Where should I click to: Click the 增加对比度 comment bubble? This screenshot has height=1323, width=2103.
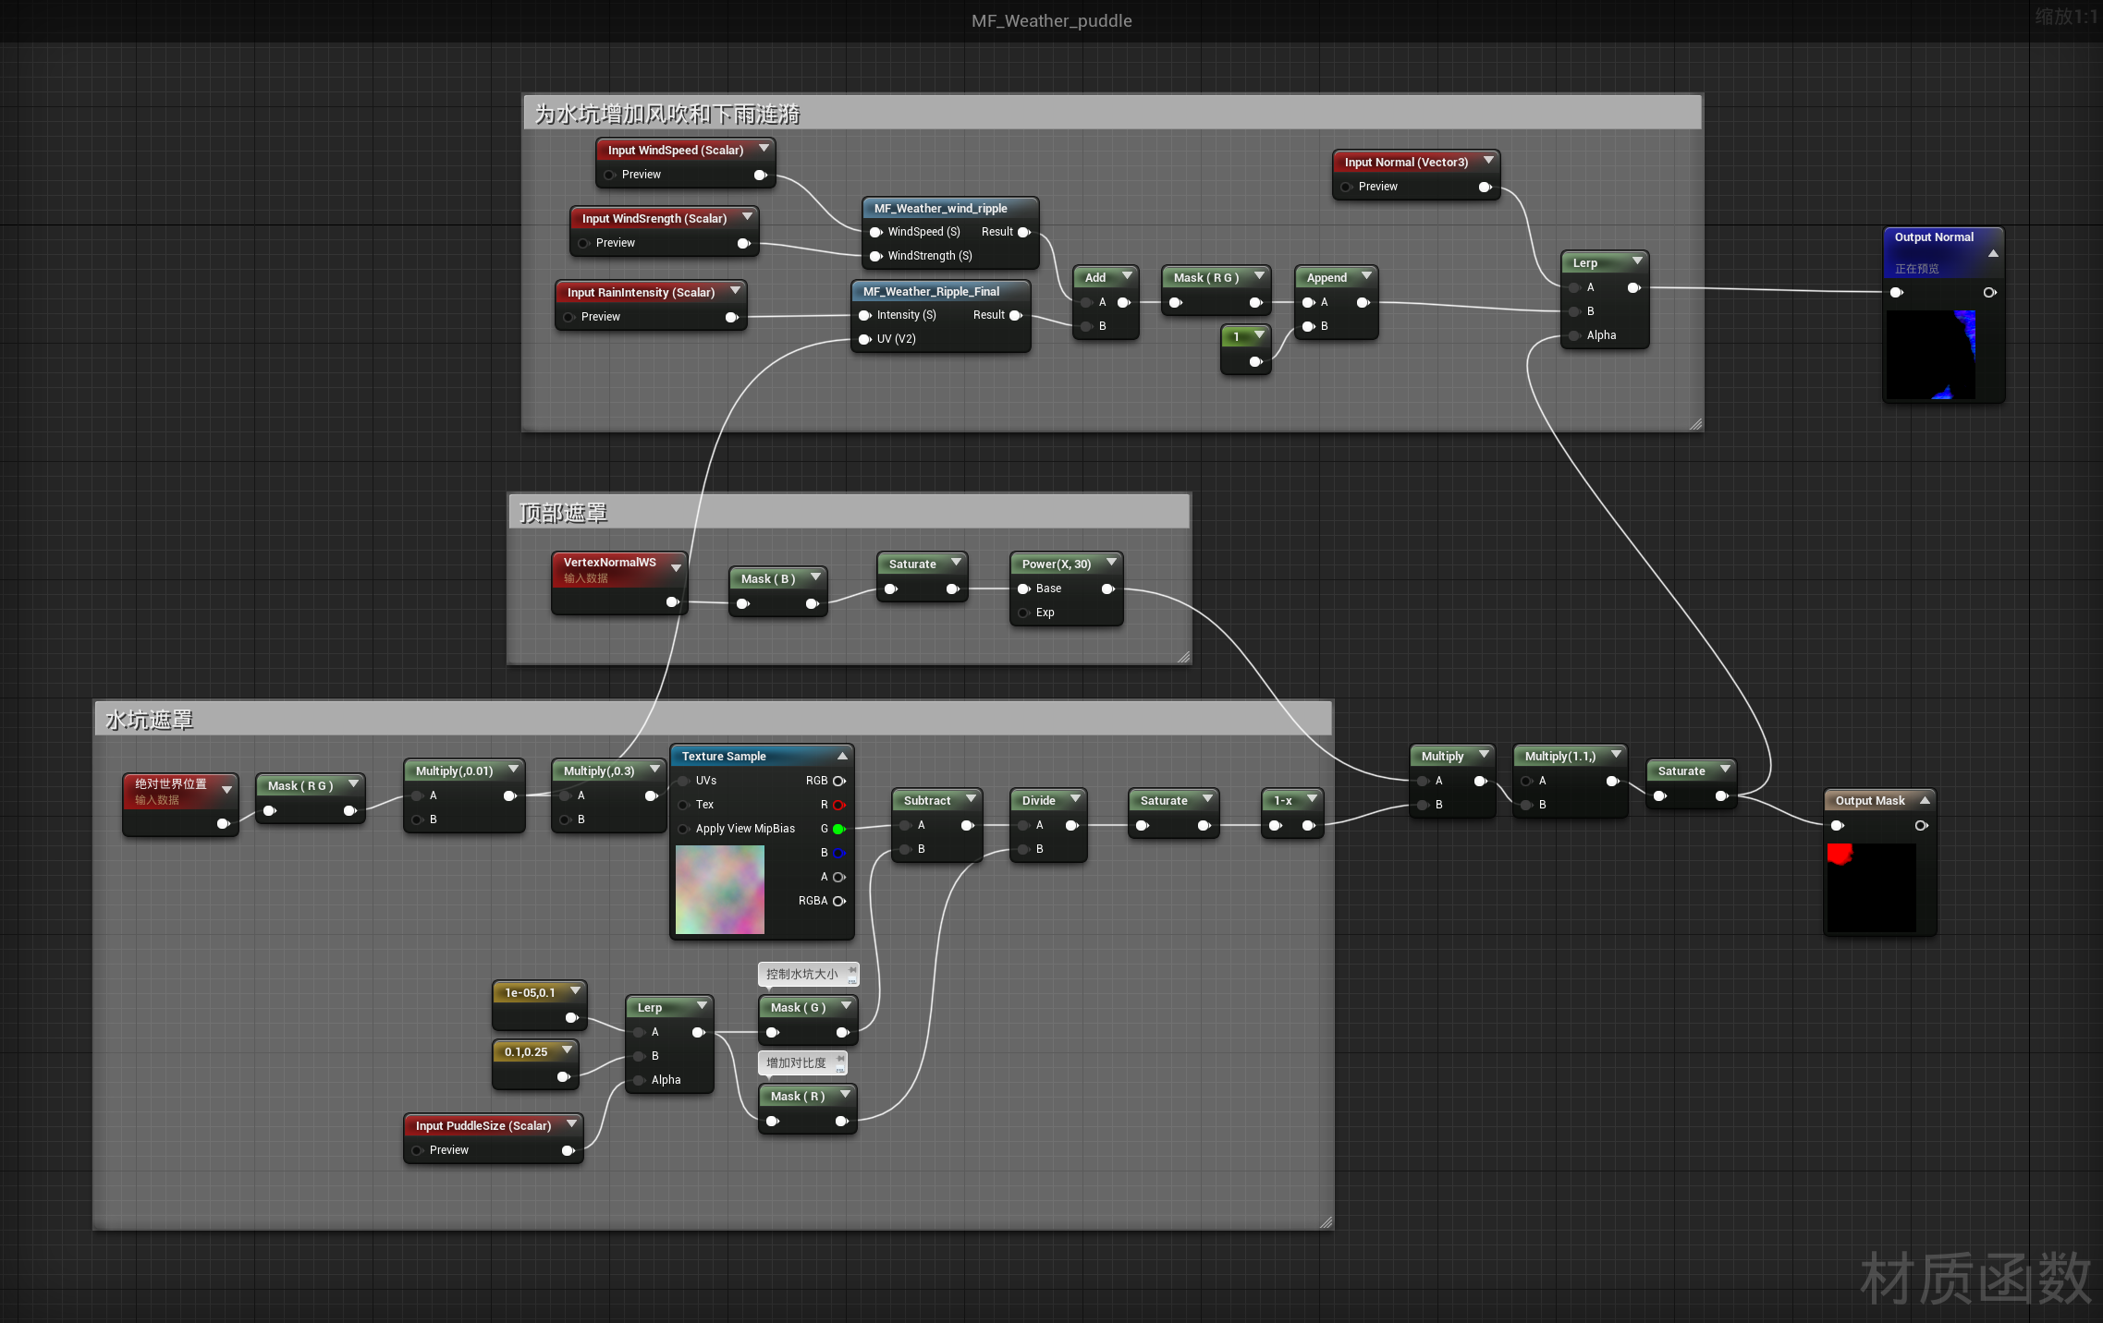(797, 1062)
